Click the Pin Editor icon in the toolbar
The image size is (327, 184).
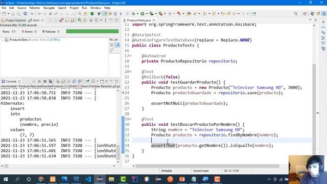[x=254, y=14]
